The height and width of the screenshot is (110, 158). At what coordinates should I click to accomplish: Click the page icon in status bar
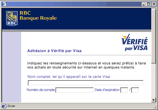(x=4, y=106)
